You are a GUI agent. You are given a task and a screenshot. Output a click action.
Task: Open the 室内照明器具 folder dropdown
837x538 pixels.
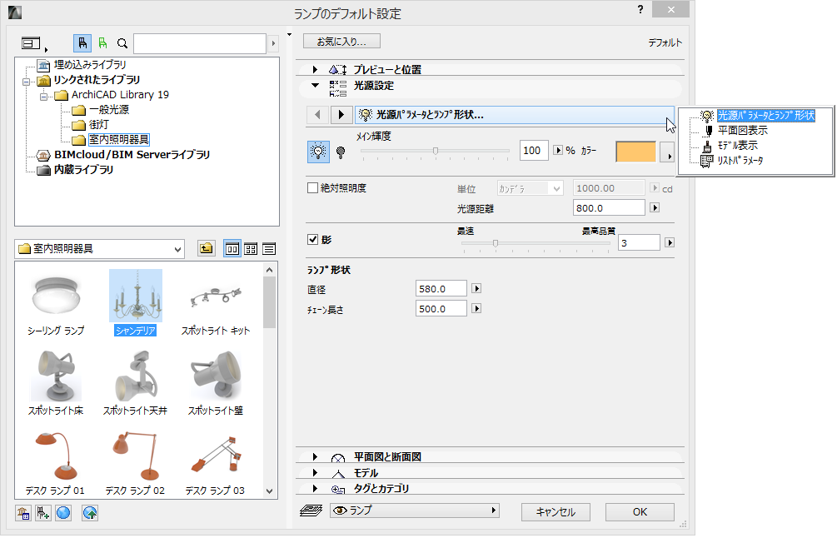[99, 249]
